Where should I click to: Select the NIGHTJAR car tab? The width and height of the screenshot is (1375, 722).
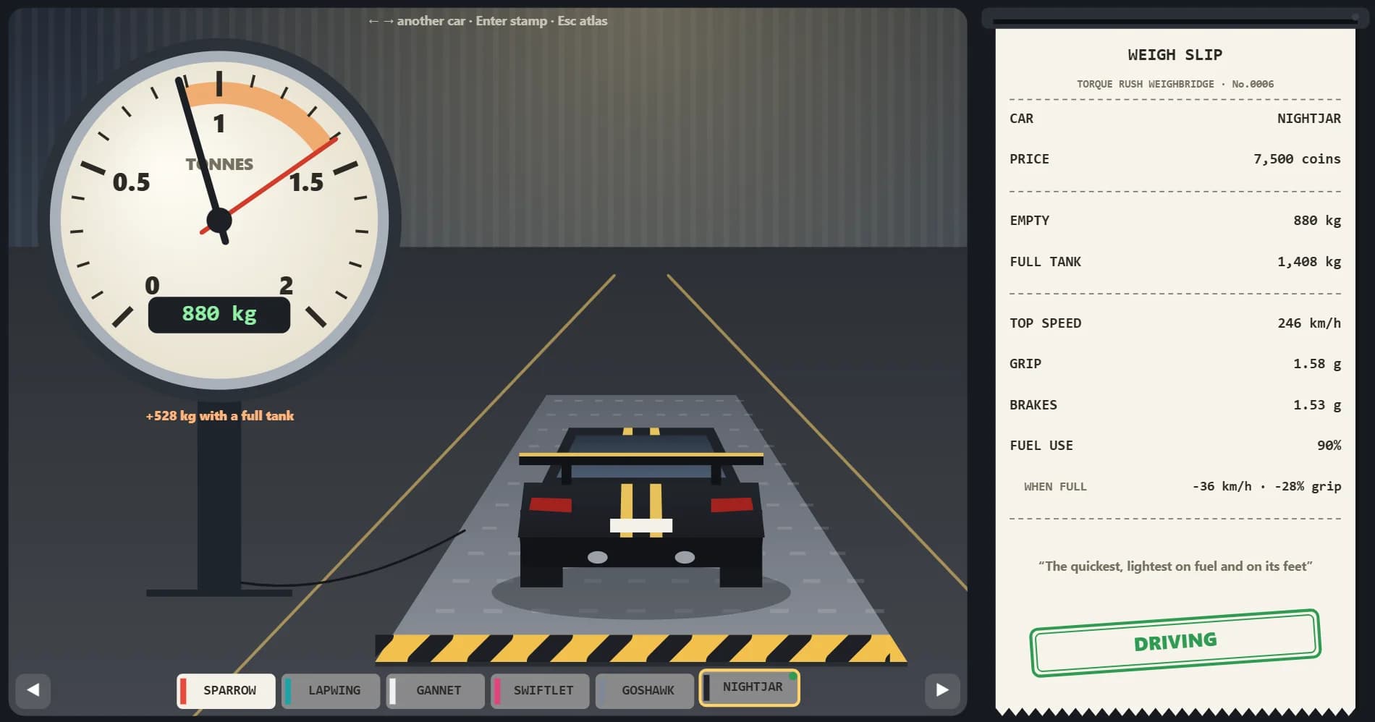(x=749, y=687)
